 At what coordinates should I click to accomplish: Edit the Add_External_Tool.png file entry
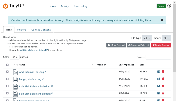click(159, 72)
